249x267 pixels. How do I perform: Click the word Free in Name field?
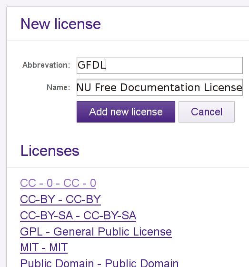(x=106, y=87)
